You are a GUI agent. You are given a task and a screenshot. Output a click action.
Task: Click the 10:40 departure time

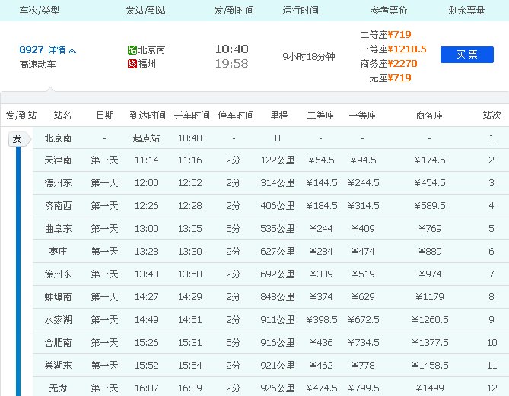point(232,49)
